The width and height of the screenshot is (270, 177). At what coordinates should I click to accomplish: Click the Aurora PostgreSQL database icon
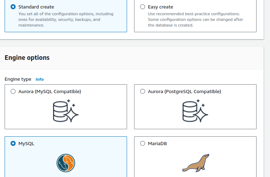coord(195,111)
